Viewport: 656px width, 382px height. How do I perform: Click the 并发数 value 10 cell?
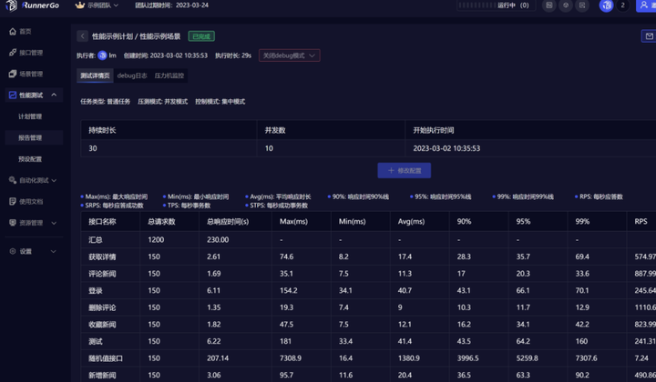[x=331, y=148]
